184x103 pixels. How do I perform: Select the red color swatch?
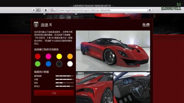coord(38,56)
